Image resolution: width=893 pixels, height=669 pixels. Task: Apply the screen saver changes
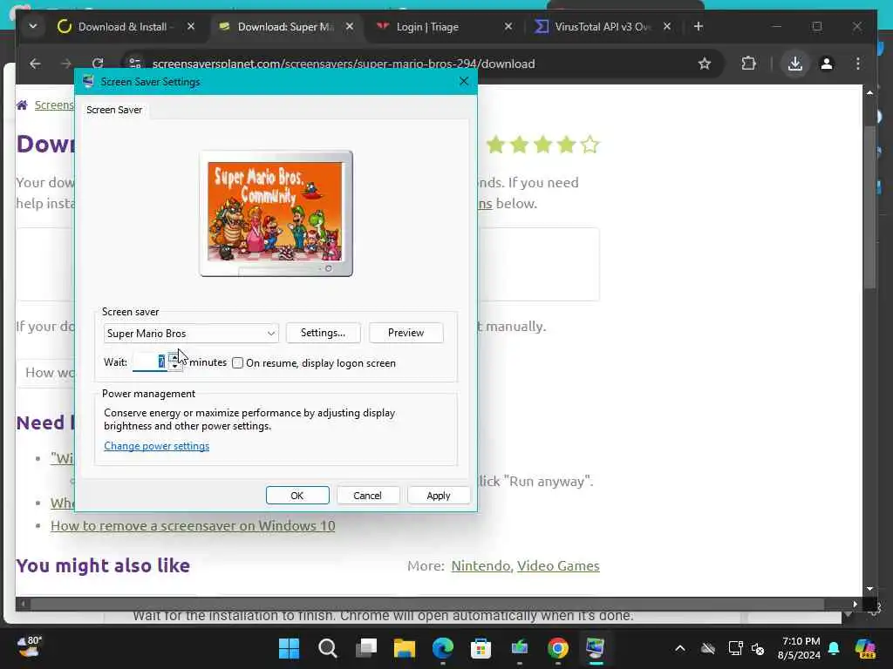point(439,496)
